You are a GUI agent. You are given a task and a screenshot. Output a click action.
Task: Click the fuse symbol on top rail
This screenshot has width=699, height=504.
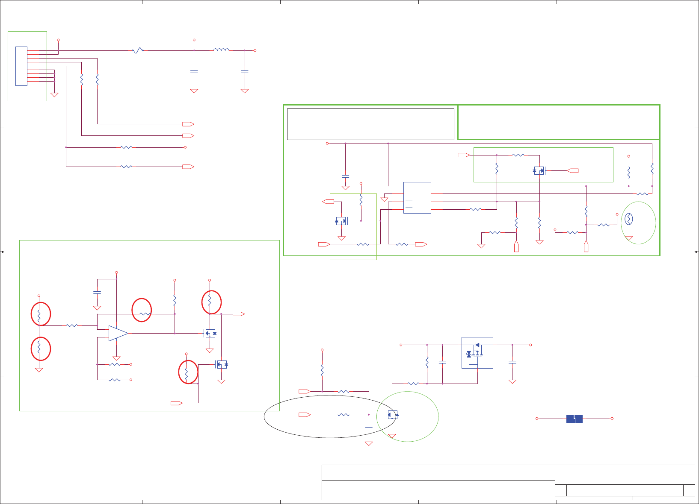pyautogui.click(x=138, y=50)
